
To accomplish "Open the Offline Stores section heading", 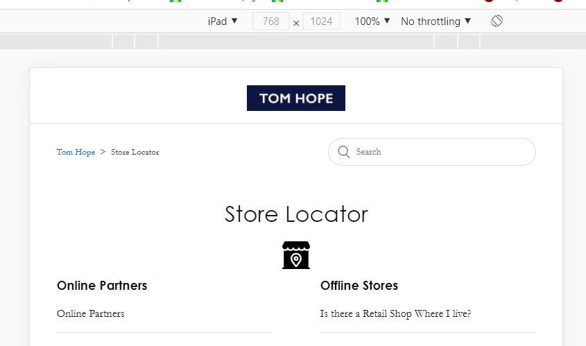I will pos(359,286).
